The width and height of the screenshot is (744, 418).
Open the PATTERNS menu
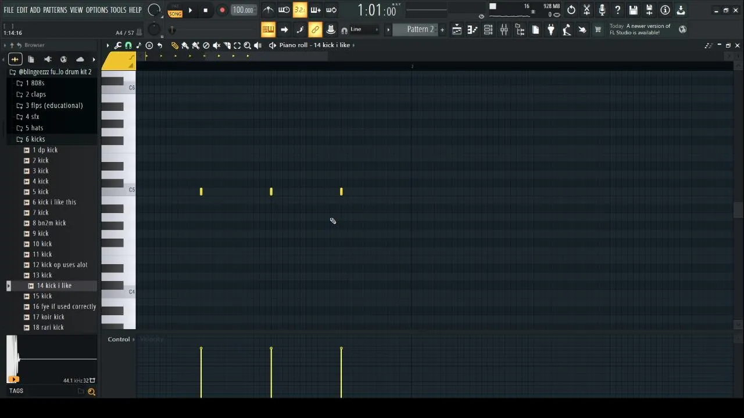pos(55,10)
